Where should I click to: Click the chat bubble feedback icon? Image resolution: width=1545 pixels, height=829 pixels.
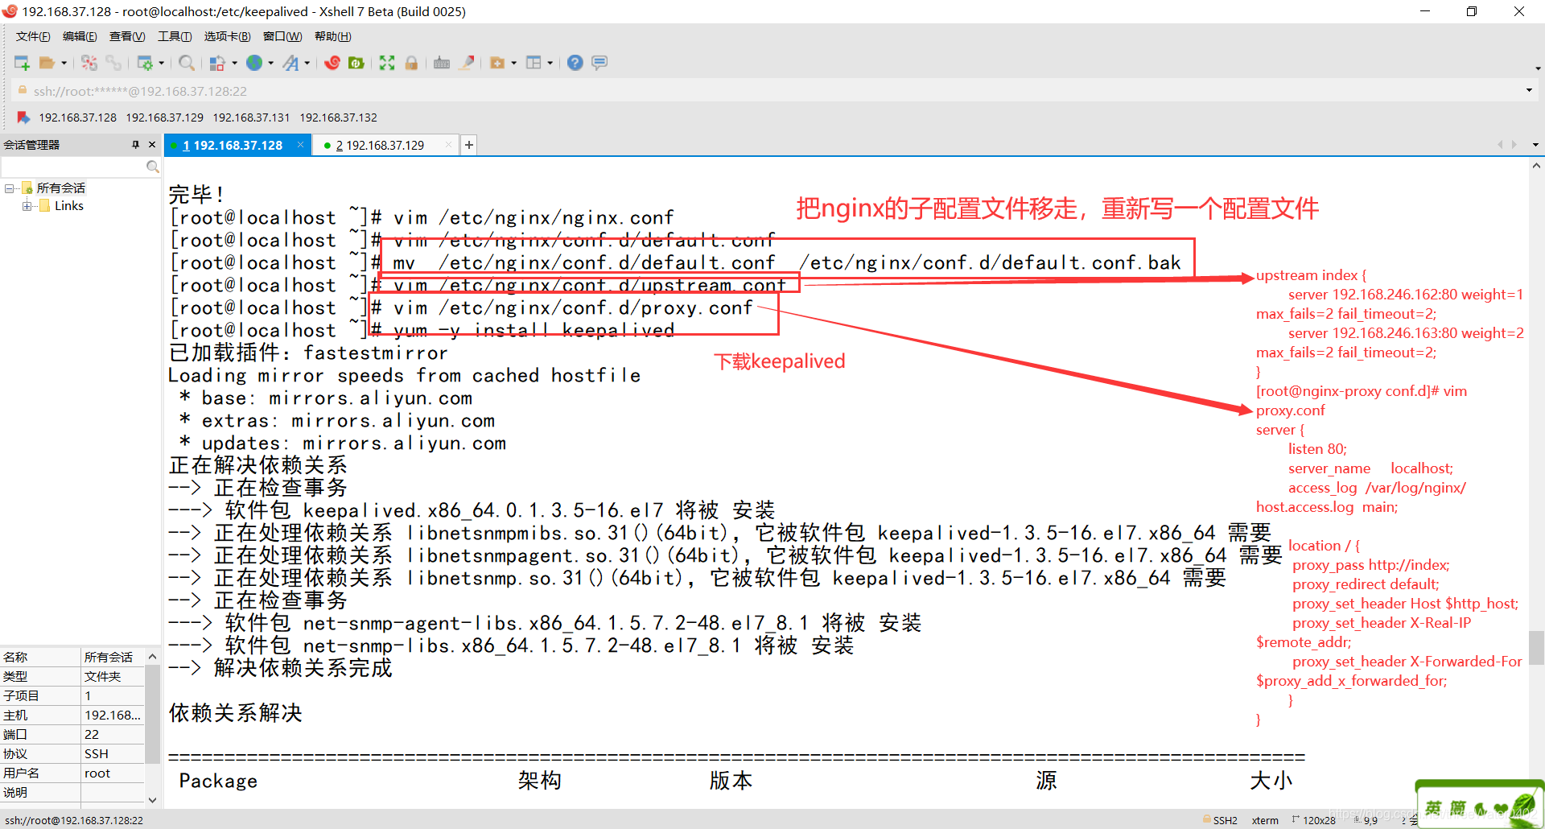click(x=599, y=63)
